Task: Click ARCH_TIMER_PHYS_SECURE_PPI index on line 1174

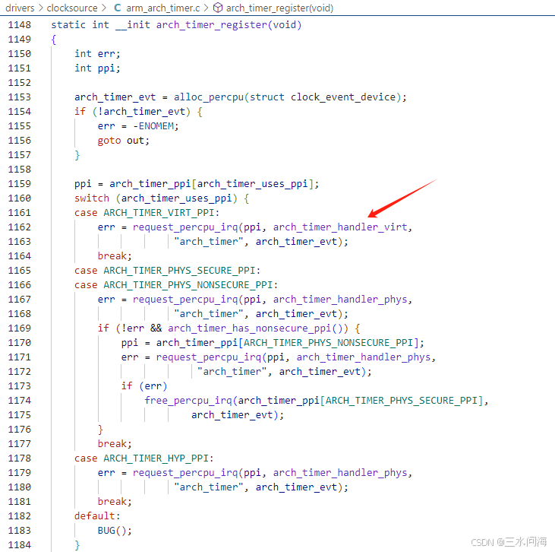Action: click(x=402, y=401)
